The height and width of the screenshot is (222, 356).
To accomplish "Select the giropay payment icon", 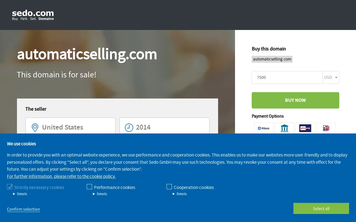I will [x=305, y=128].
